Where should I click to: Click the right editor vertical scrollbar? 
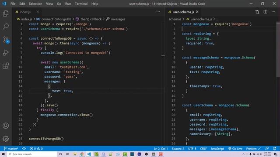pyautogui.click(x=278, y=50)
